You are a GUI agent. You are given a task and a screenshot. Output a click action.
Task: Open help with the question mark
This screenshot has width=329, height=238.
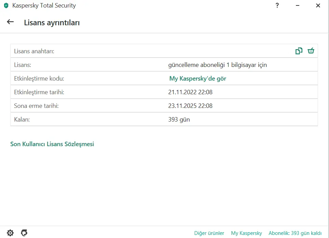tap(277, 5)
